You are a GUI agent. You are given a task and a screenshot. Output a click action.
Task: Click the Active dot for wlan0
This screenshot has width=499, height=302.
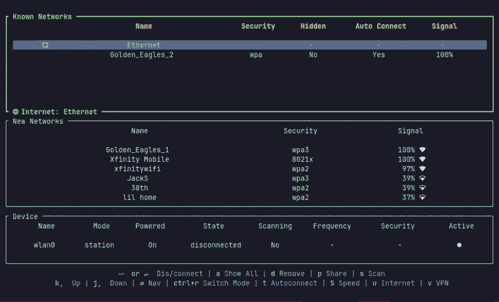(459, 245)
